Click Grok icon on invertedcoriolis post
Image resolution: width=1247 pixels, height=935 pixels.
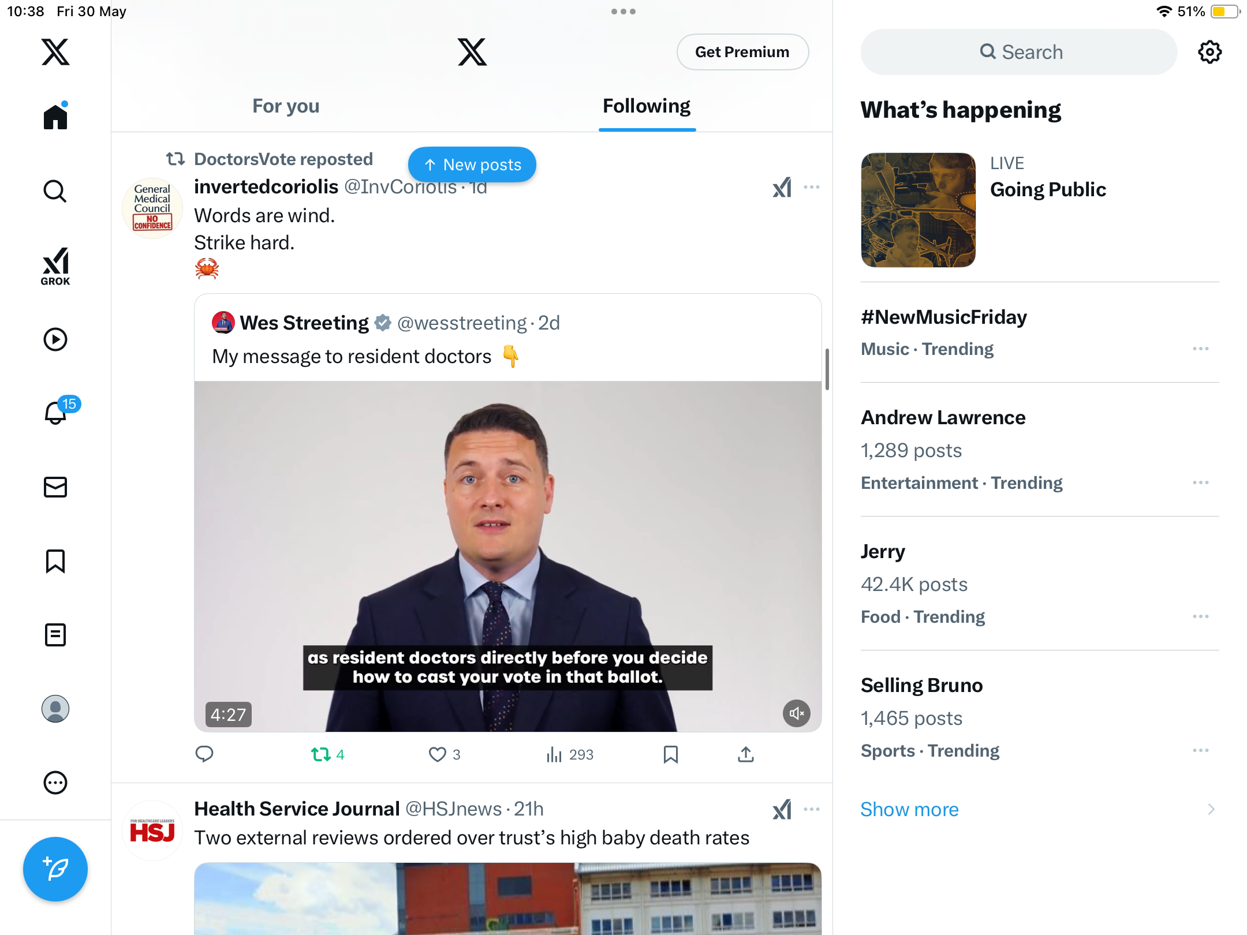tap(782, 187)
